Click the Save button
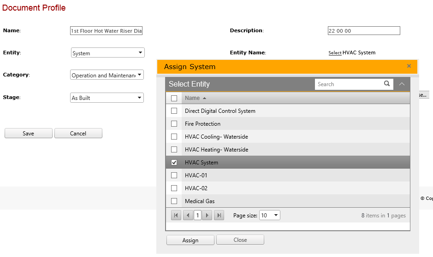The height and width of the screenshot is (257, 433). point(29,133)
